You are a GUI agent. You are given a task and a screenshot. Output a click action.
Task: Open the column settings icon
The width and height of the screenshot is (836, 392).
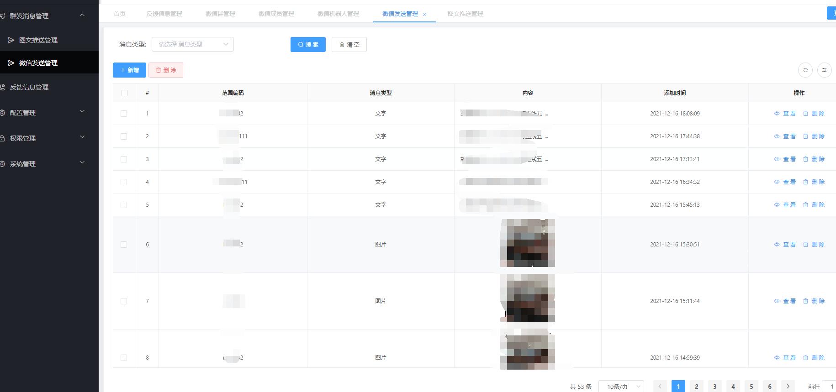click(824, 70)
